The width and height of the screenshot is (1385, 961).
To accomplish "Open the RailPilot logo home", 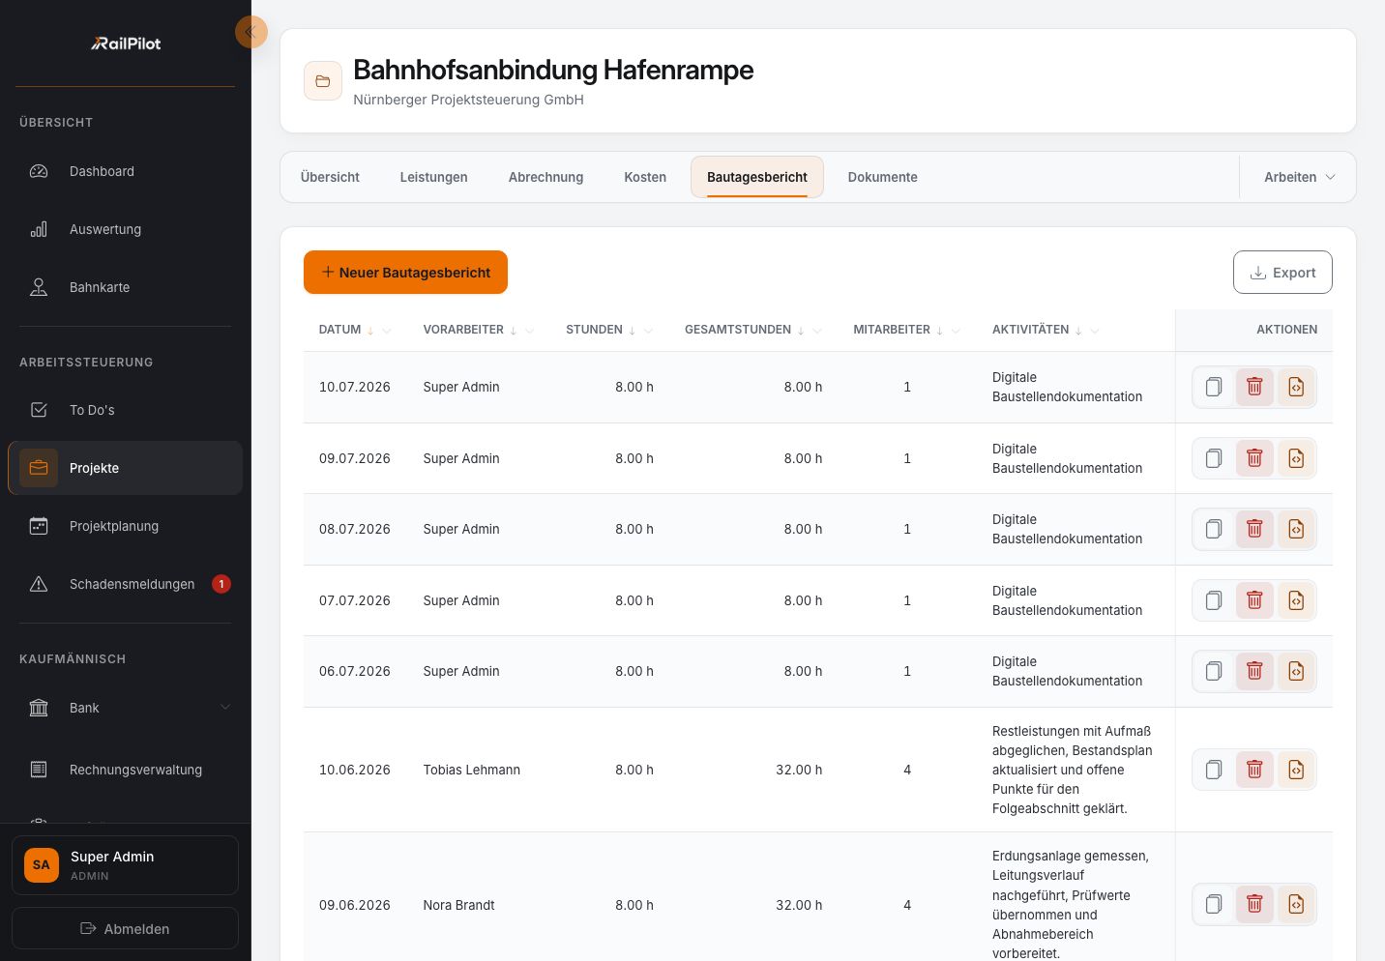I will tap(126, 44).
